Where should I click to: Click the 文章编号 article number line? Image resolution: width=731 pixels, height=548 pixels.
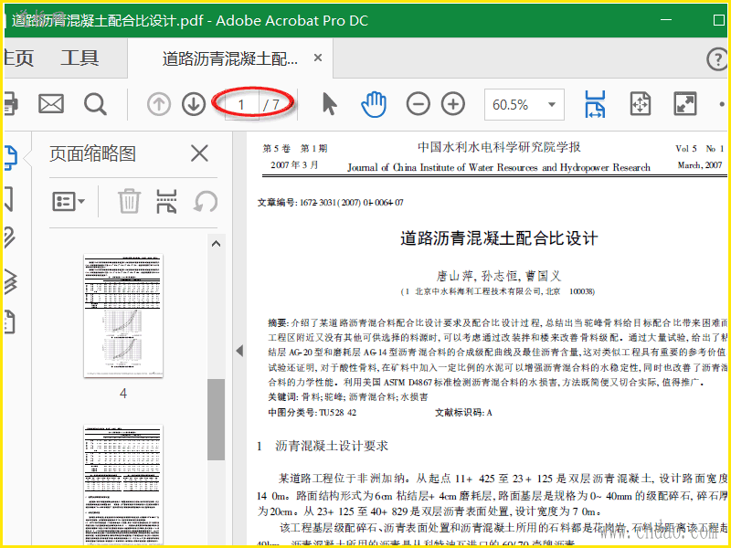tap(331, 203)
